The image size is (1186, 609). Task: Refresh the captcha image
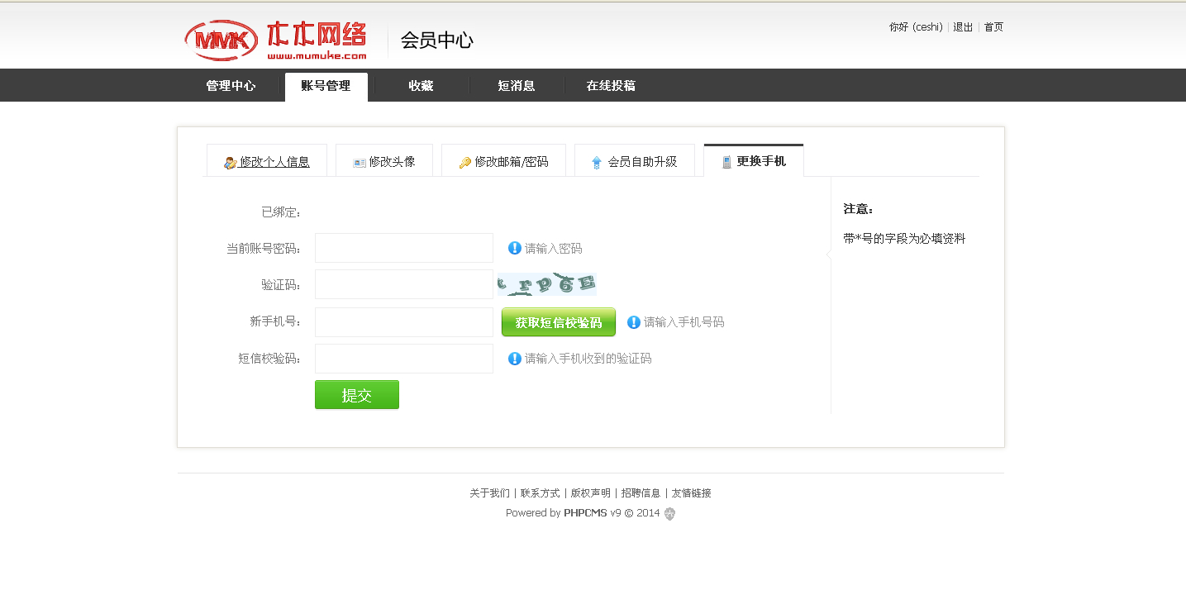[x=546, y=284]
